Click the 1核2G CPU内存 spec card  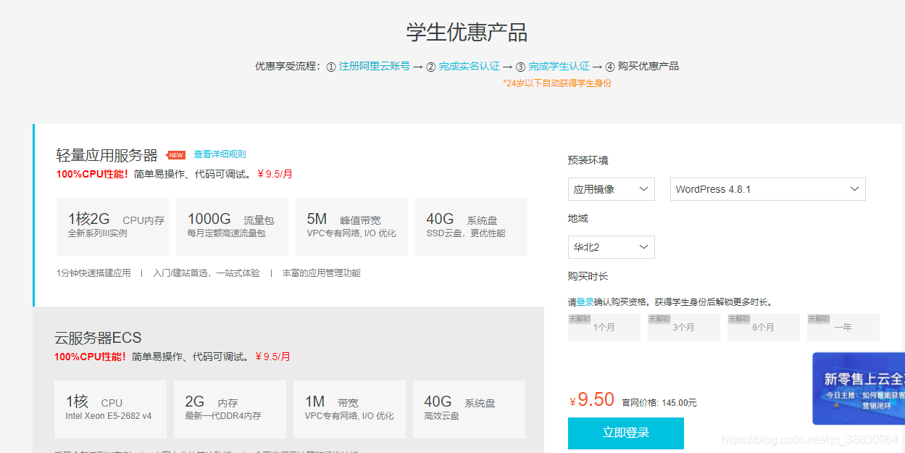point(112,227)
